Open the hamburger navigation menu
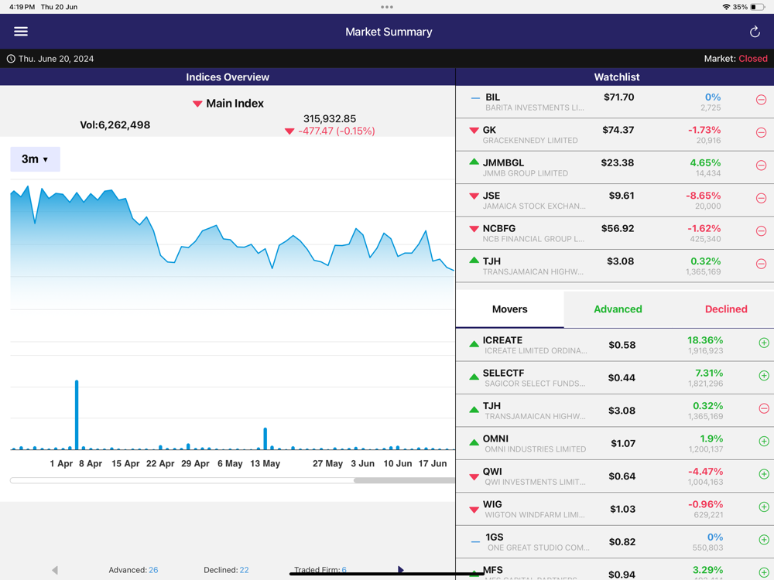This screenshot has width=774, height=580. click(21, 32)
